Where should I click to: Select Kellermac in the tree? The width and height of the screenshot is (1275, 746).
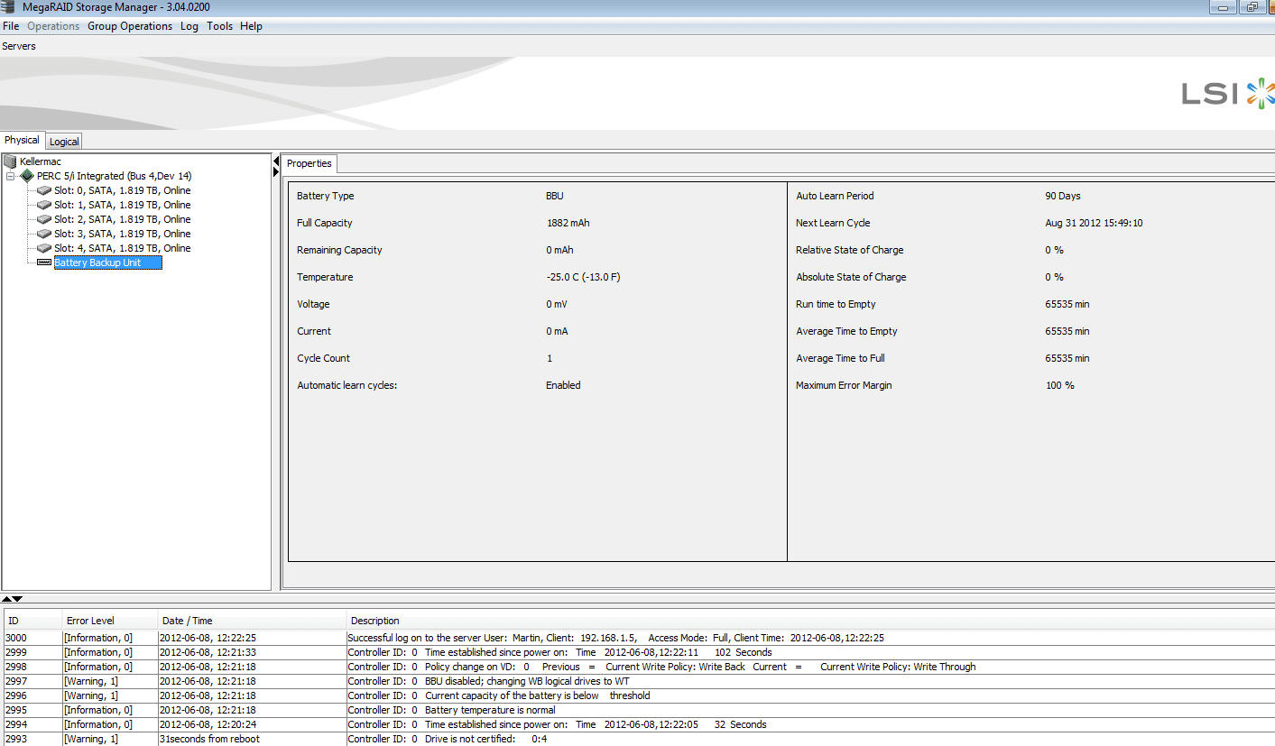click(41, 161)
